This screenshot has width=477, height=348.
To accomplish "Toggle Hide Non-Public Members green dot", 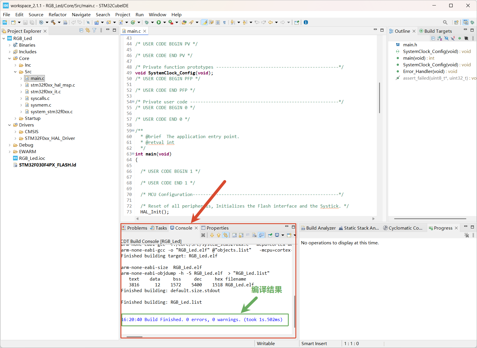I will 460,38.
